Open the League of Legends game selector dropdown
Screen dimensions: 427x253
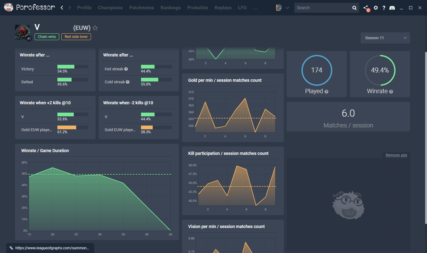(x=282, y=8)
